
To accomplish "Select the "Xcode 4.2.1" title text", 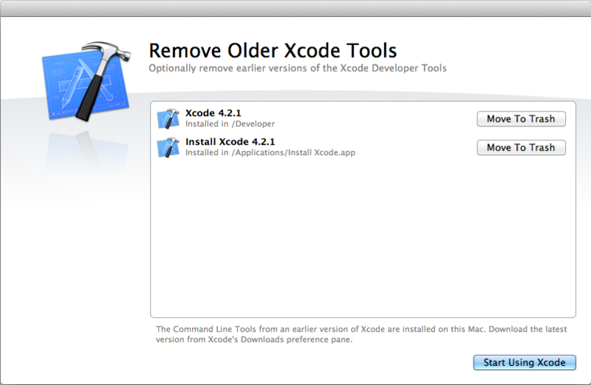I will pos(213,113).
